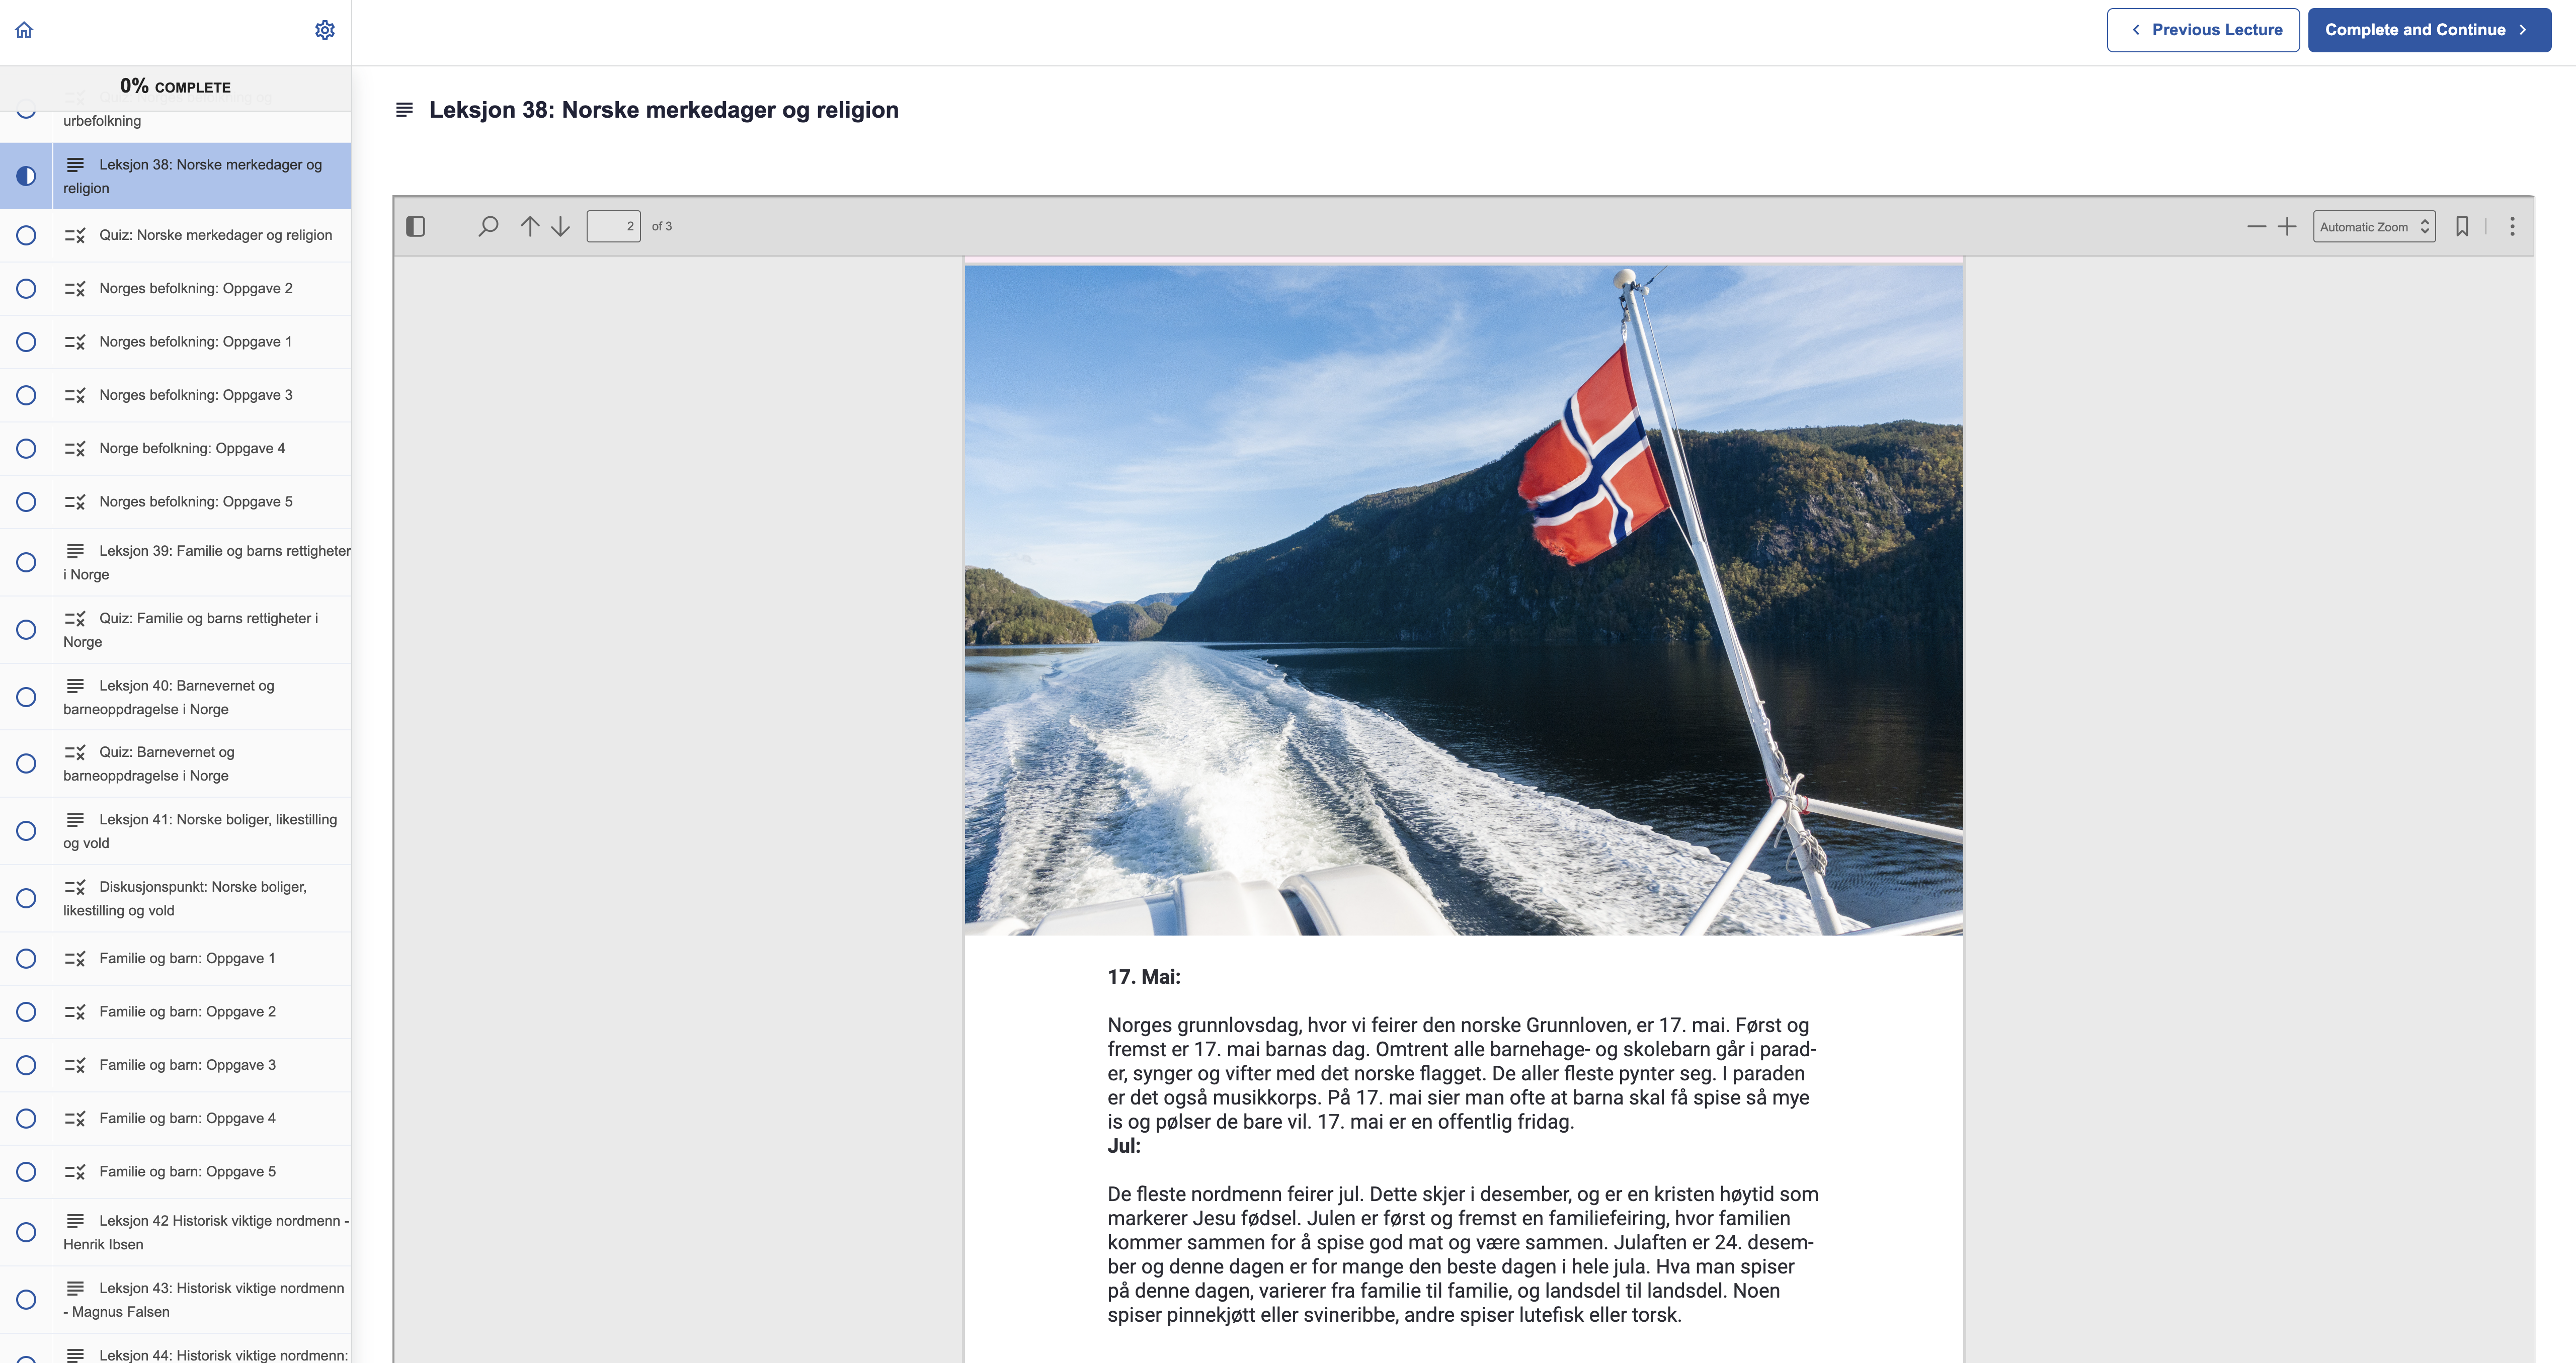Viewport: 2576px width, 1363px height.
Task: Click the list icon beside the lecture title
Action: (x=404, y=110)
